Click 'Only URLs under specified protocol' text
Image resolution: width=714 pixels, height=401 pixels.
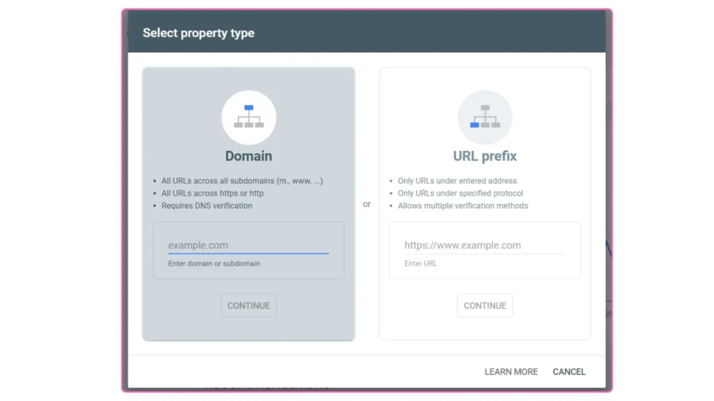[x=460, y=194]
